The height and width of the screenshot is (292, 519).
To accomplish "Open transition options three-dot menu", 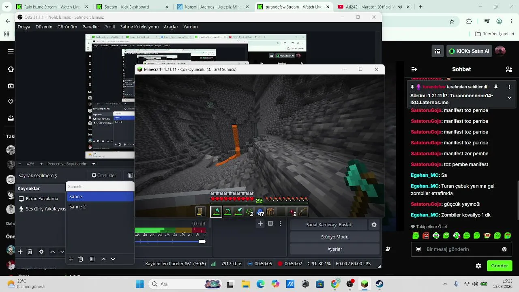I will [x=280, y=223].
